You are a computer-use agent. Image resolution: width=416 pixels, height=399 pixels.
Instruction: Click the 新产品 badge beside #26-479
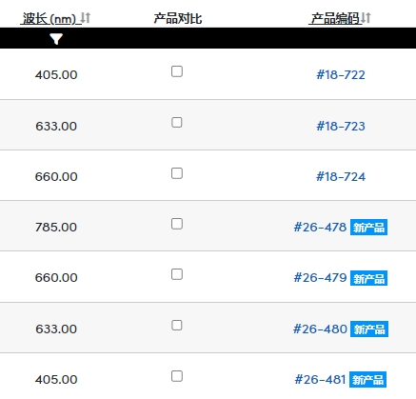368,278
